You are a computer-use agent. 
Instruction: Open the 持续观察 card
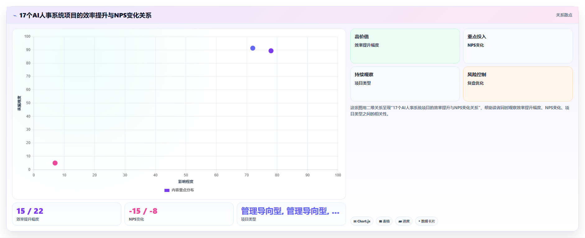coord(405,84)
